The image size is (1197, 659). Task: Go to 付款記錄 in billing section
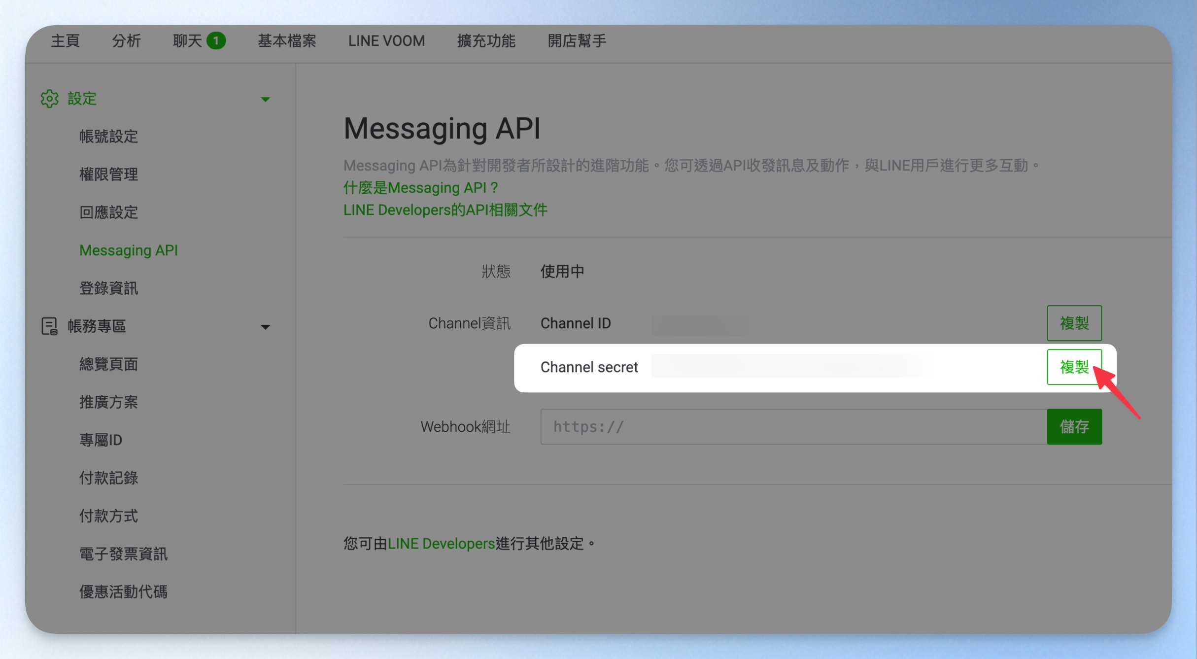point(109,478)
